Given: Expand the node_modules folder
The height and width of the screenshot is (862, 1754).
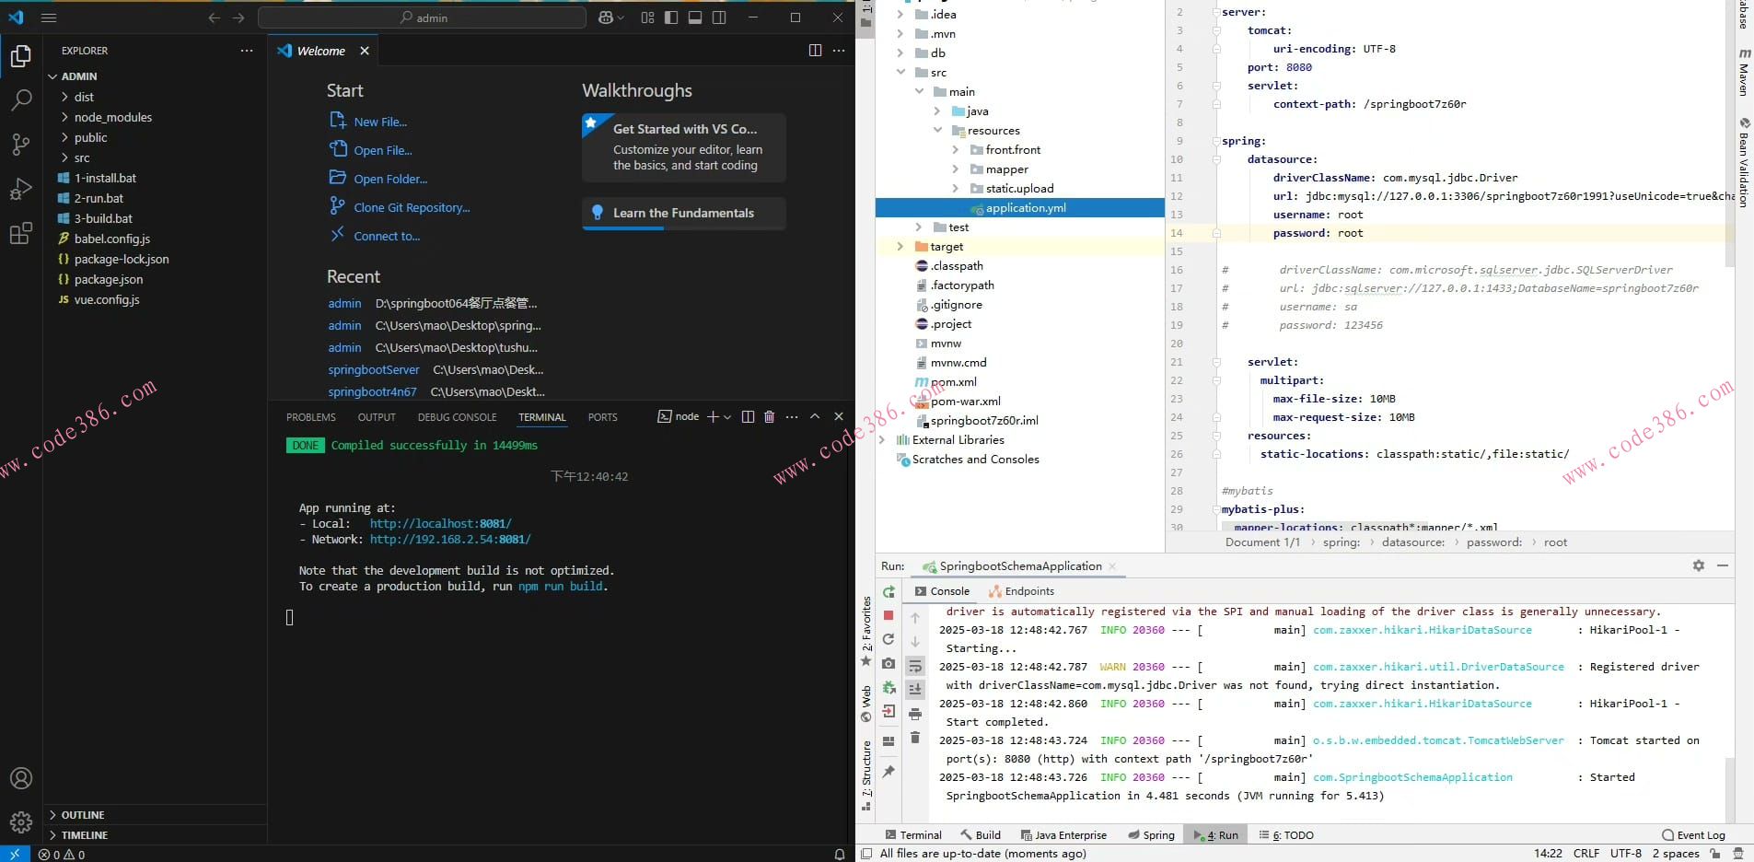Looking at the screenshot, I should [112, 117].
